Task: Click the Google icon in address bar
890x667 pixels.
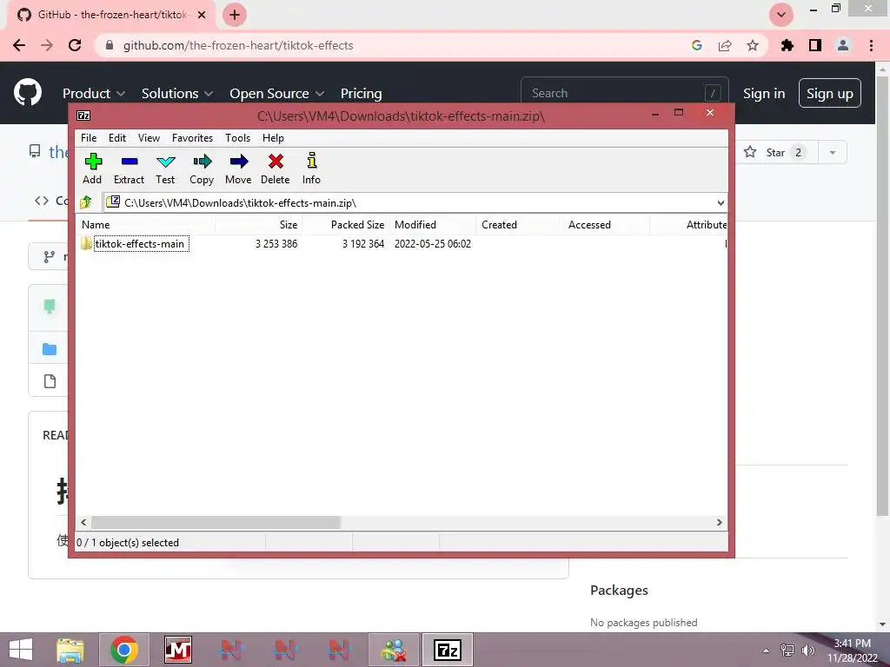Action: coord(697,45)
